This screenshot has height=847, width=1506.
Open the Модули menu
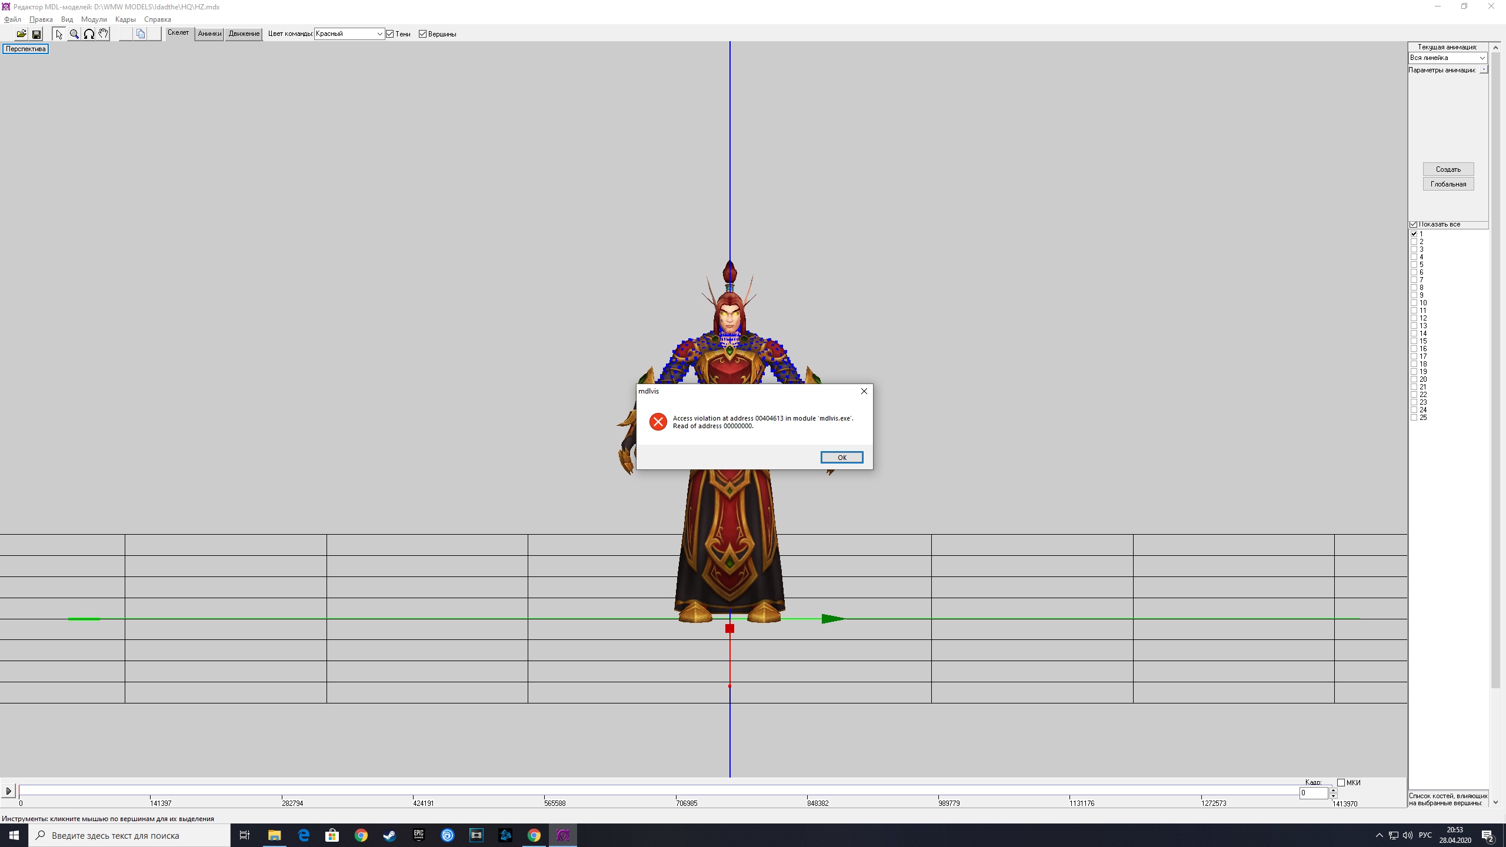94,19
